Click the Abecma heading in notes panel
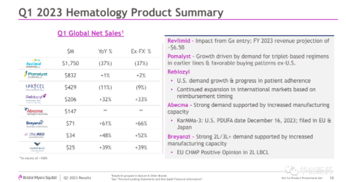The image size is (346, 182). [x=178, y=105]
